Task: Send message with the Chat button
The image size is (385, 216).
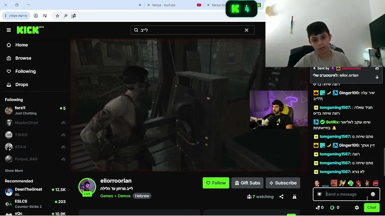Action: pos(372,208)
